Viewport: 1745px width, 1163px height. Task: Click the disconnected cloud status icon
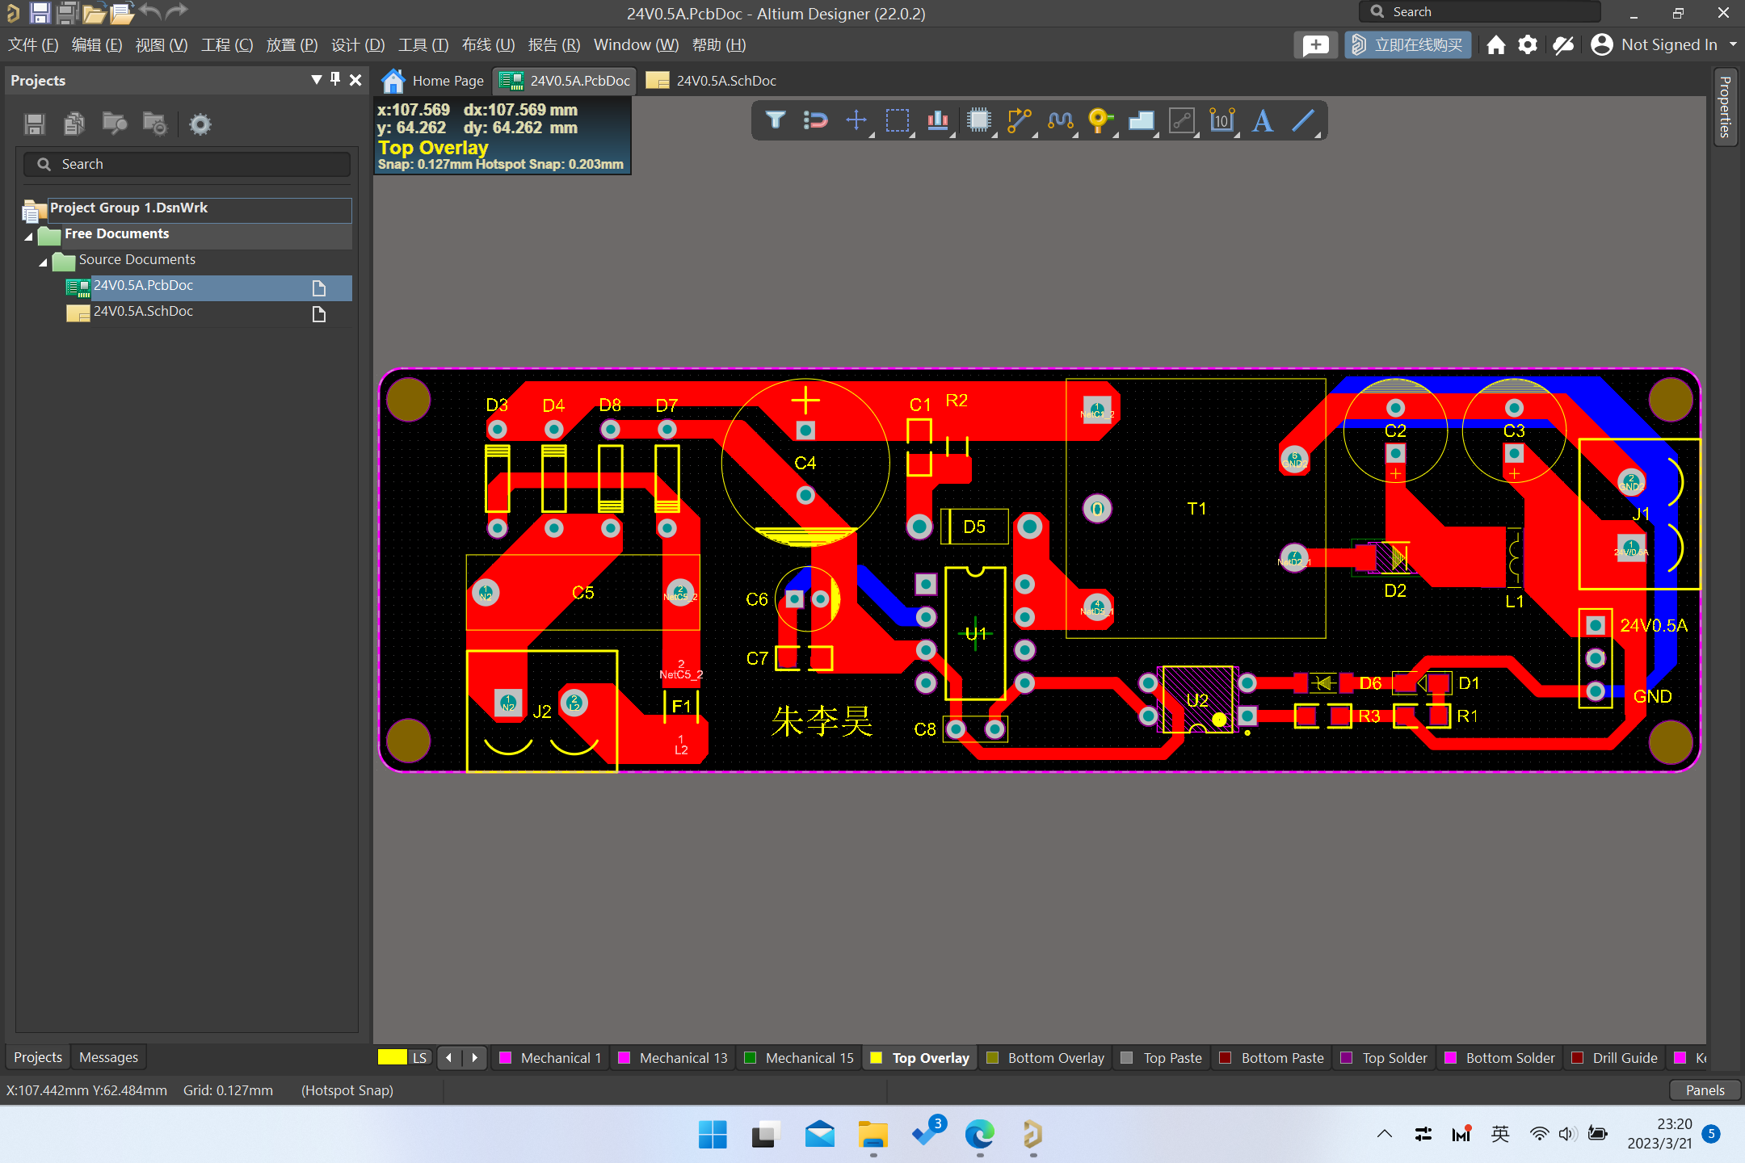pos(1562,44)
